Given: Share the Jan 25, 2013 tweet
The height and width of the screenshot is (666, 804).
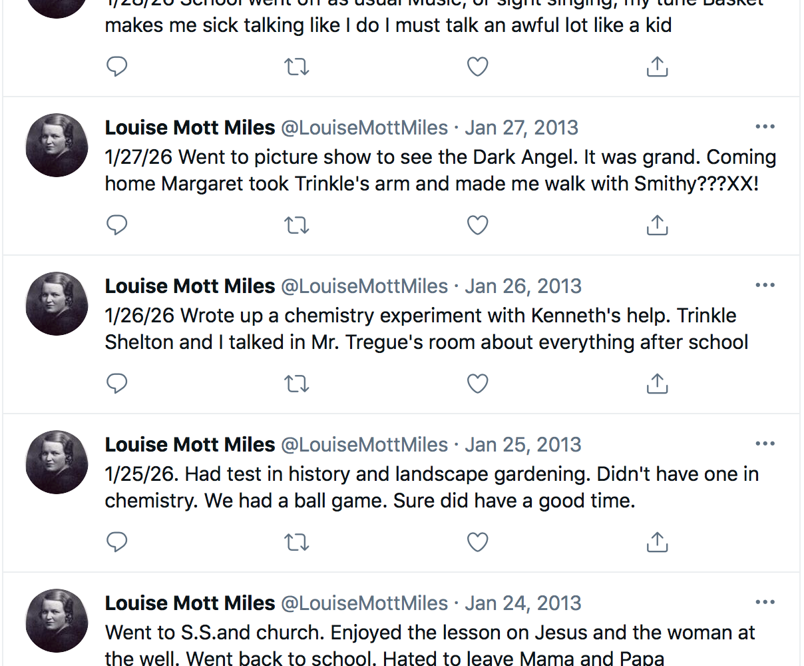Looking at the screenshot, I should point(657,542).
